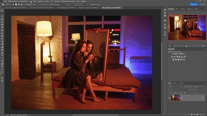Screen dimensions: 207x116
Task: Click the Navigator preview thumbnail
Action: [x=187, y=27]
